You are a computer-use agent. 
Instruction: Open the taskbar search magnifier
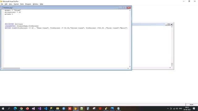[x=9, y=109]
